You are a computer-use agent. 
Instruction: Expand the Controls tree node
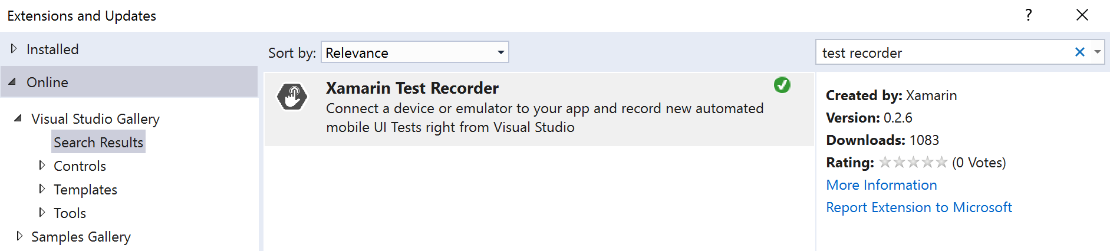click(42, 166)
